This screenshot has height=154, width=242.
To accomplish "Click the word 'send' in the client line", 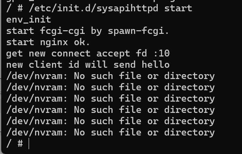I will [124, 65].
